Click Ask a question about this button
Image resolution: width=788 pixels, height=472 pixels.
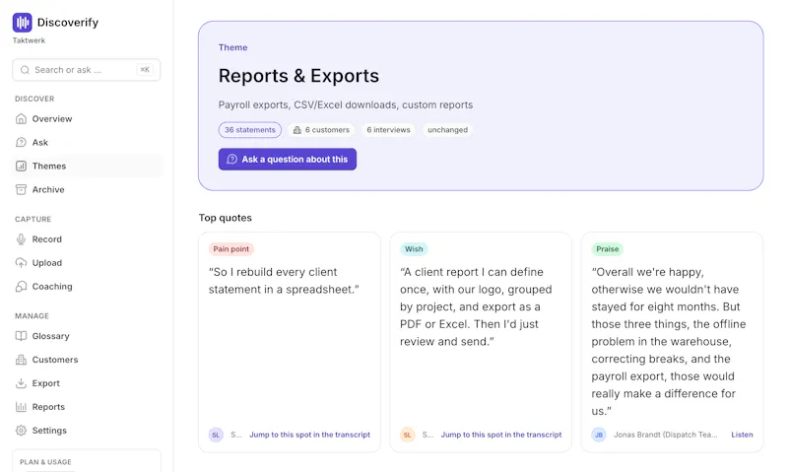pyautogui.click(x=288, y=160)
